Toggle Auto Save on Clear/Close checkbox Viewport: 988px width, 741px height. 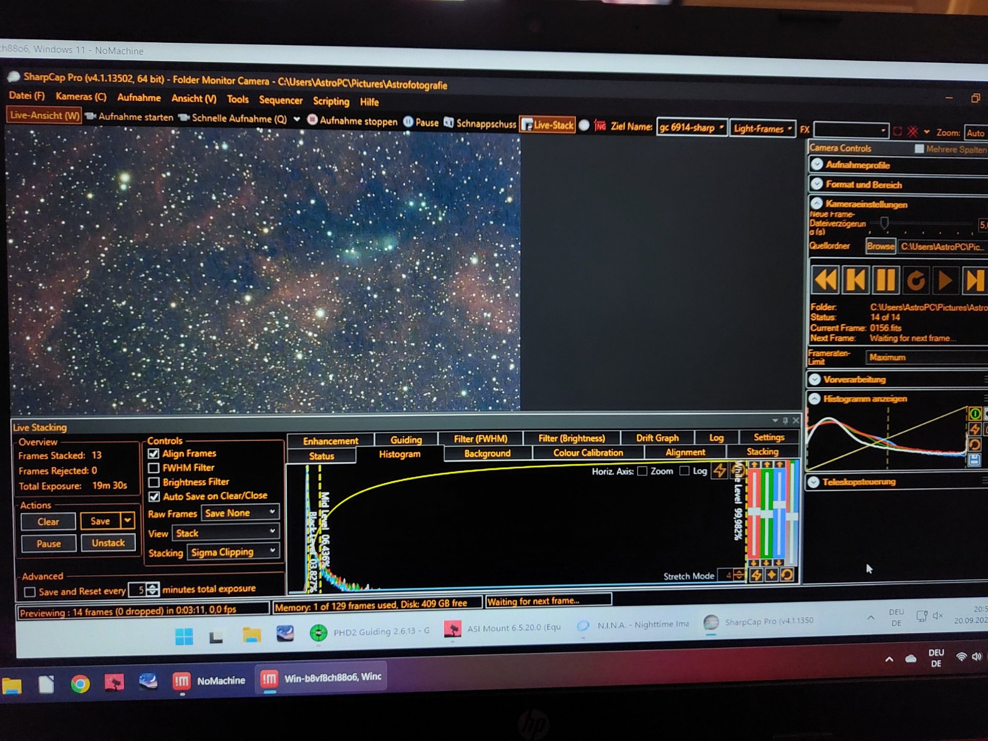pos(153,497)
